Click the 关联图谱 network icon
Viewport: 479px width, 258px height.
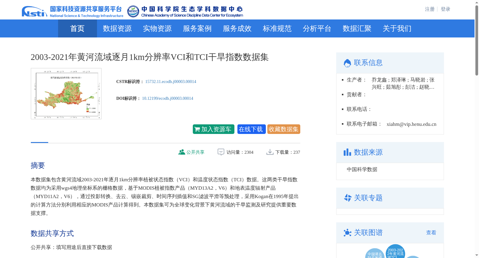click(x=347, y=233)
